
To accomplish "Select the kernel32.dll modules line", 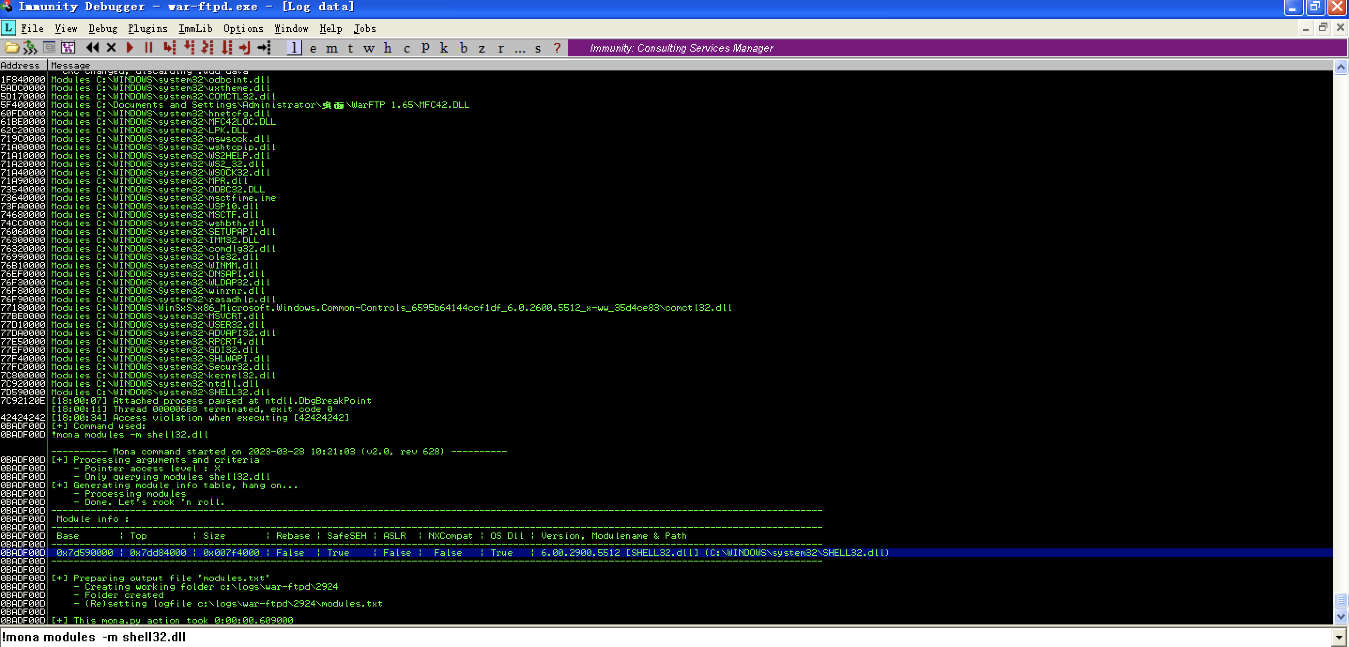I will [163, 375].
